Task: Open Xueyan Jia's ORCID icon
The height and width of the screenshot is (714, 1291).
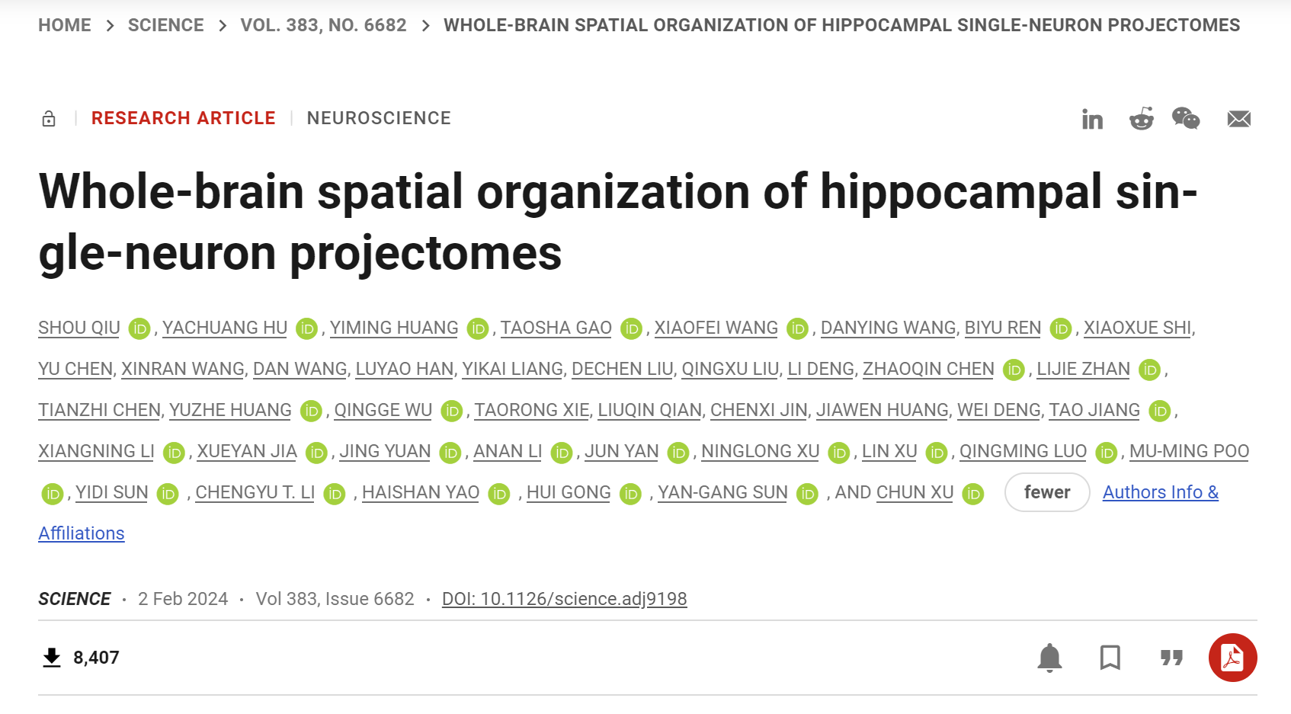Action: (x=316, y=452)
